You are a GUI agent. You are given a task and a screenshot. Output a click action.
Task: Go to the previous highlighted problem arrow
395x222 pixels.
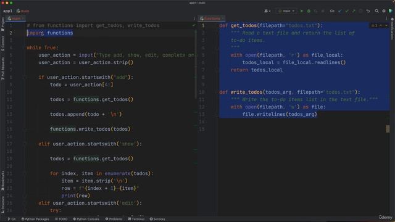coord(381,25)
